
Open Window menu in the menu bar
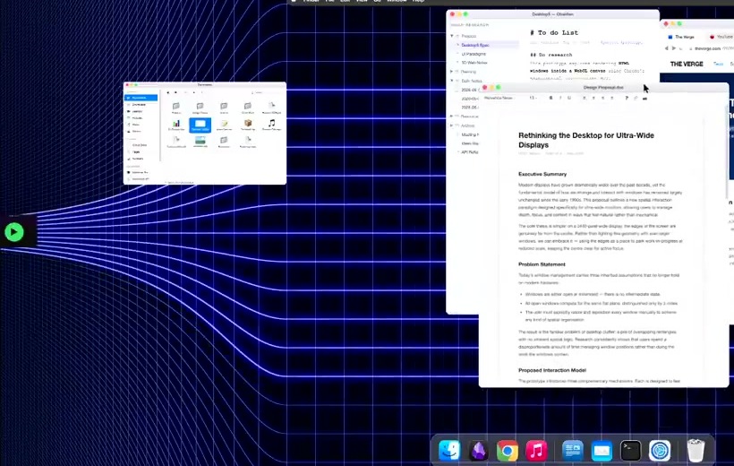[397, 1]
